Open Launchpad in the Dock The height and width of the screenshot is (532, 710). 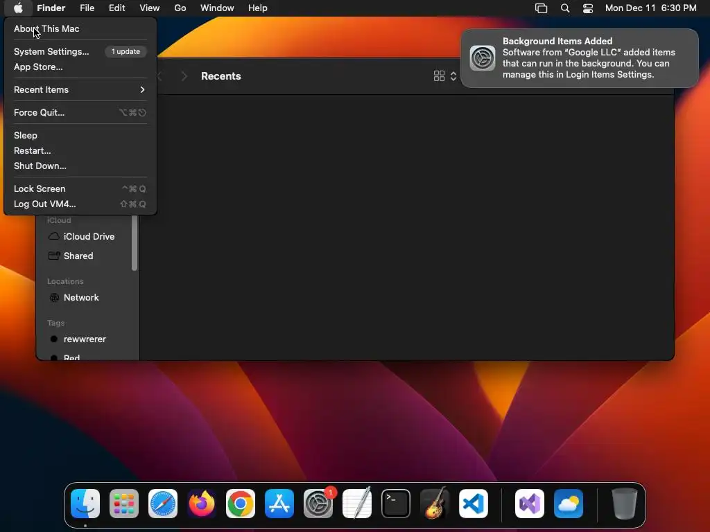pos(124,504)
